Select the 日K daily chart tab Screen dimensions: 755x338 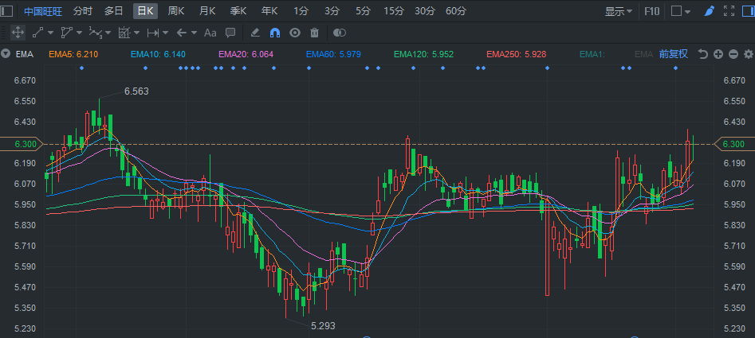click(x=145, y=11)
